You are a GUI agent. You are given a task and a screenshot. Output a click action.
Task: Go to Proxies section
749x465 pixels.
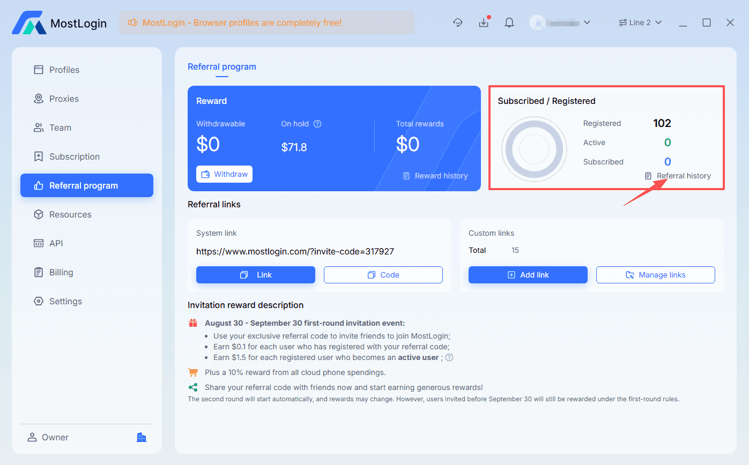click(87, 99)
